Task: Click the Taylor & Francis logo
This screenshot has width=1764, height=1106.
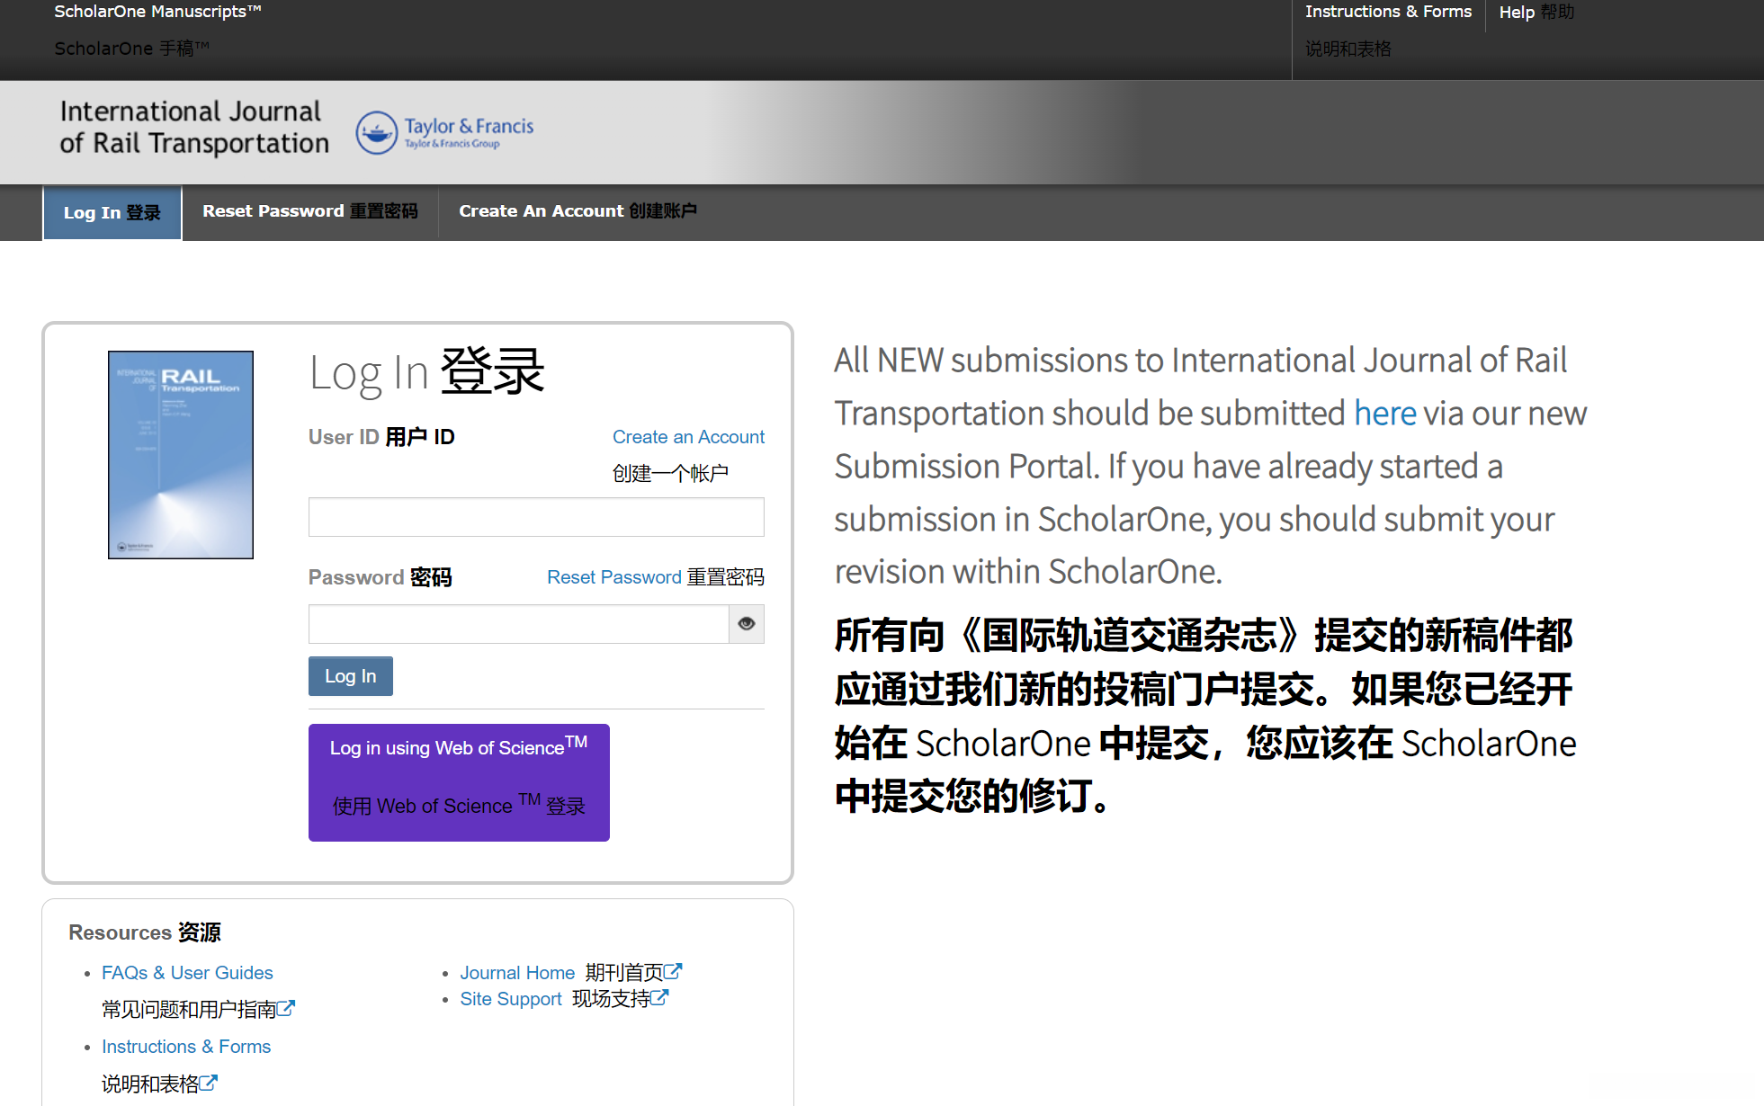Action: (445, 133)
